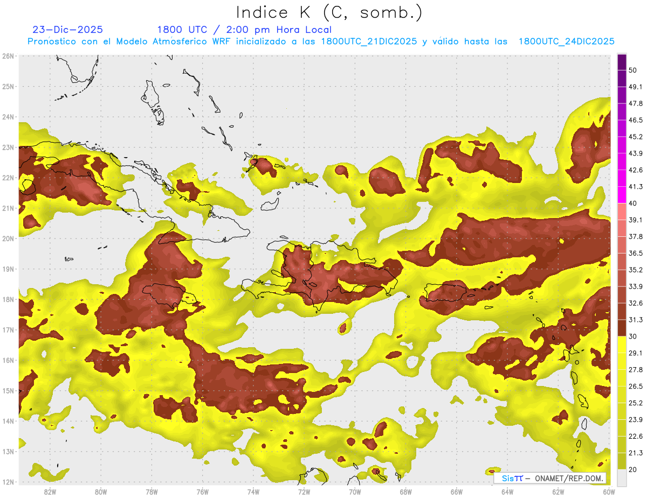The image size is (647, 499).
Task: Click the colorbar value '25.2'
Action: tap(636, 403)
